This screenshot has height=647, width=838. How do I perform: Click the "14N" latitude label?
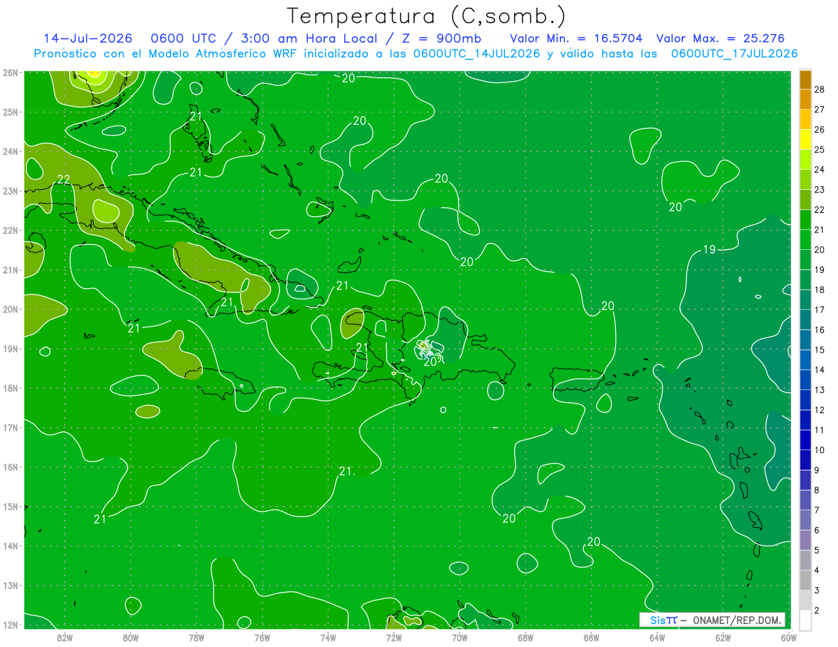[10, 546]
